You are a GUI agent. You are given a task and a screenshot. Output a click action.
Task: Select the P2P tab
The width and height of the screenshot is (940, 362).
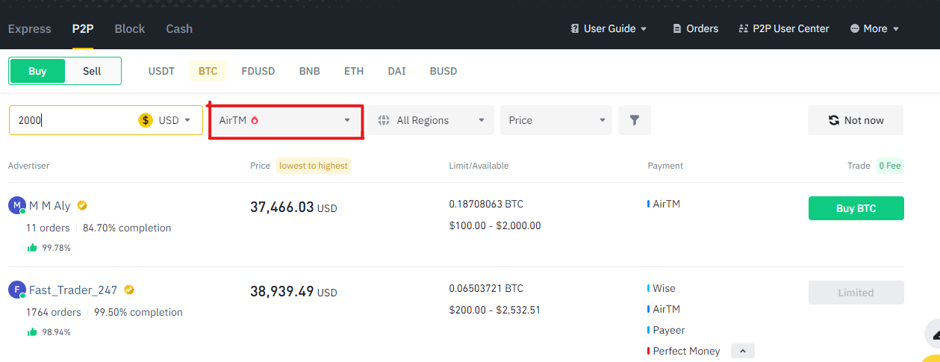[82, 28]
